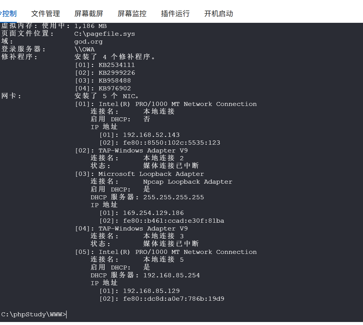Click the DHCP server 192.168.85.254
This screenshot has width=363, height=325.
click(x=171, y=275)
